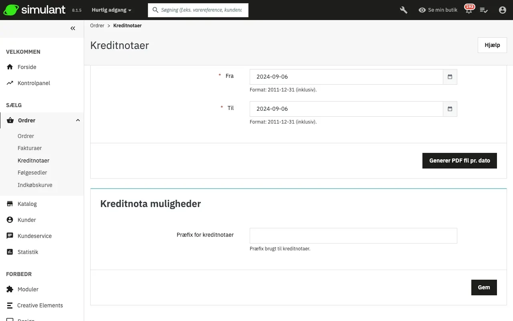The image size is (513, 321).
Task: Collapse the Ordrer menu section
Action: pos(78,120)
